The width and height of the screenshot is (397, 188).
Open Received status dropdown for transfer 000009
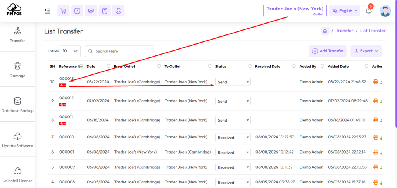(x=233, y=167)
